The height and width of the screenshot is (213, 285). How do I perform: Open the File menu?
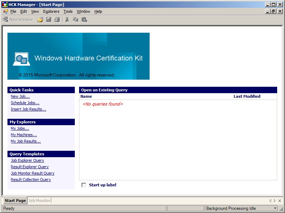click(13, 12)
